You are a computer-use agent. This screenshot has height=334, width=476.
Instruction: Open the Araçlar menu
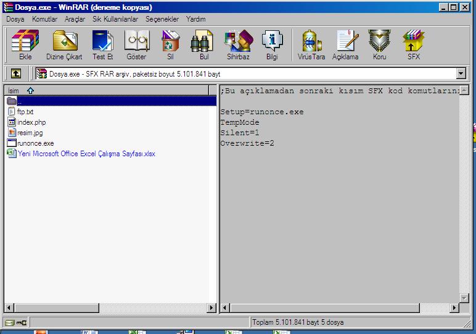pyautogui.click(x=75, y=19)
